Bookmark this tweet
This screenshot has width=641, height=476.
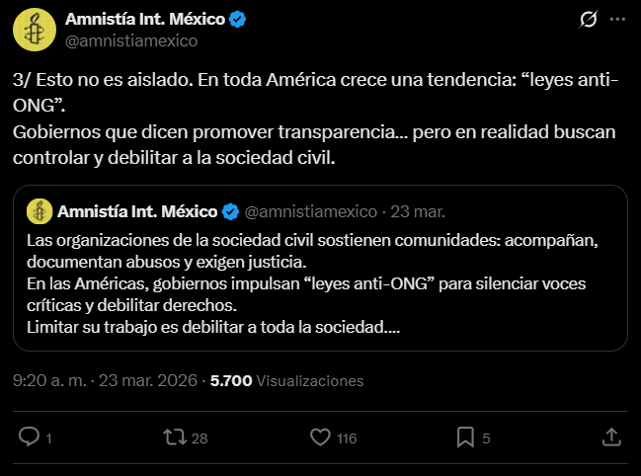465,436
